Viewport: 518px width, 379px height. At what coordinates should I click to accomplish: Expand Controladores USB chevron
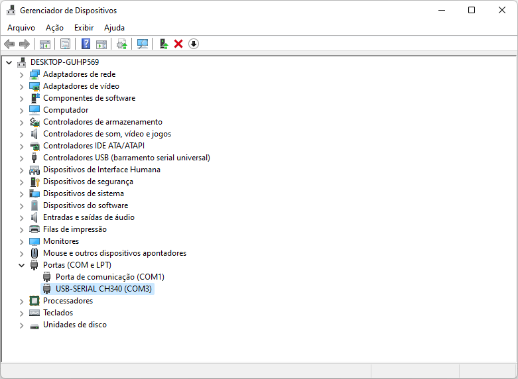21,158
